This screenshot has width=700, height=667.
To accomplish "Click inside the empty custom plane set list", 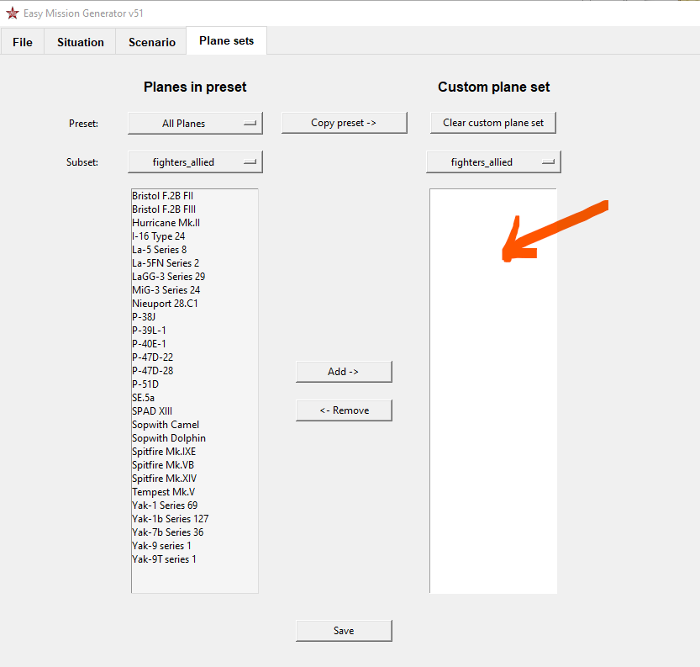I will [493, 391].
